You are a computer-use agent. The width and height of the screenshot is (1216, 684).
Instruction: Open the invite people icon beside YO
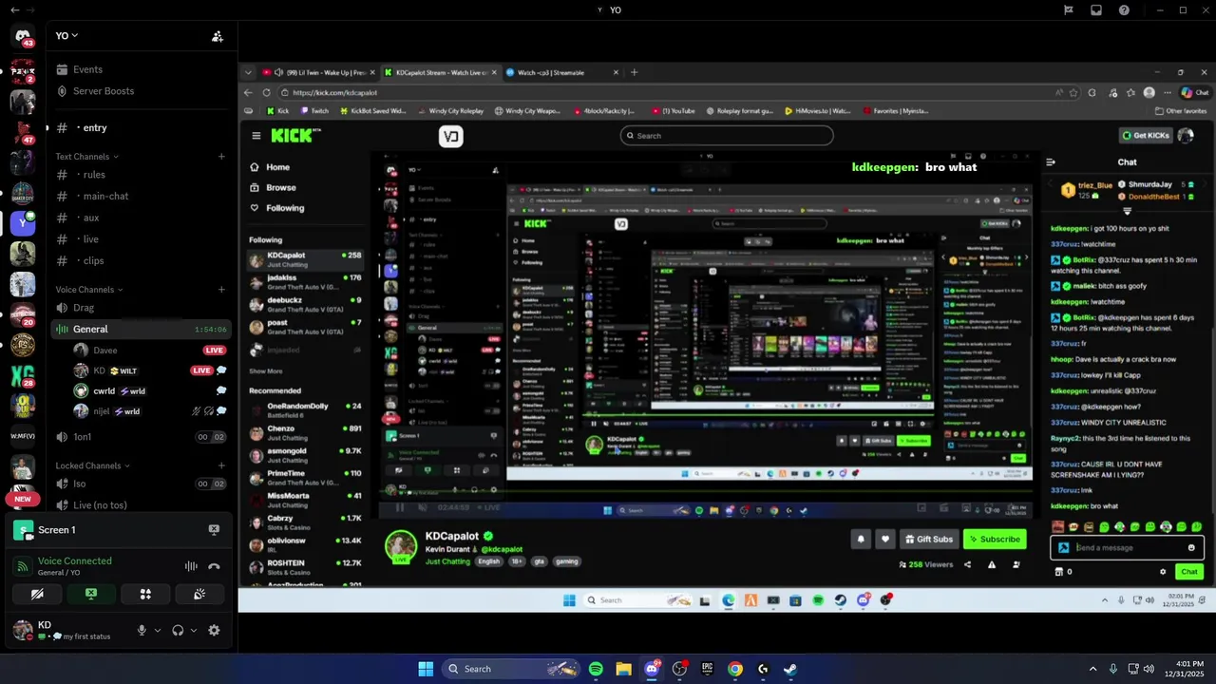click(218, 36)
